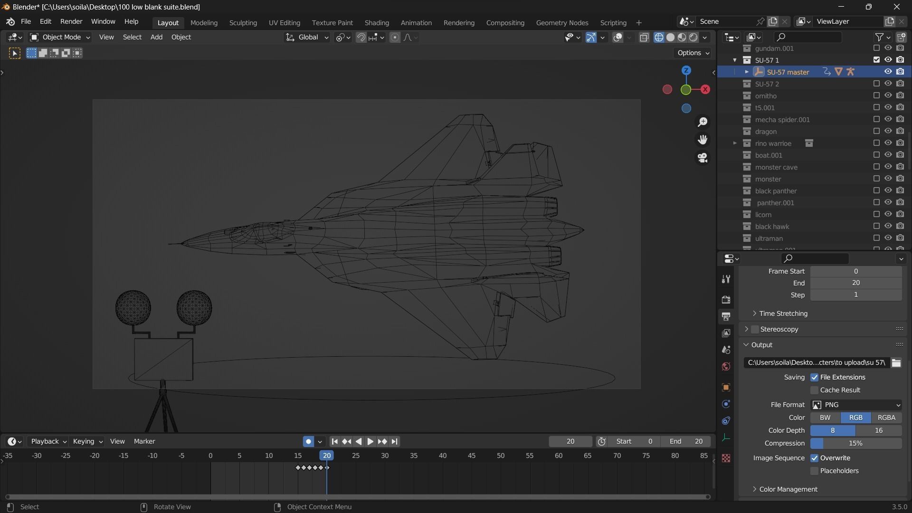Play animation in reverse
The image size is (912, 513).
click(x=359, y=442)
